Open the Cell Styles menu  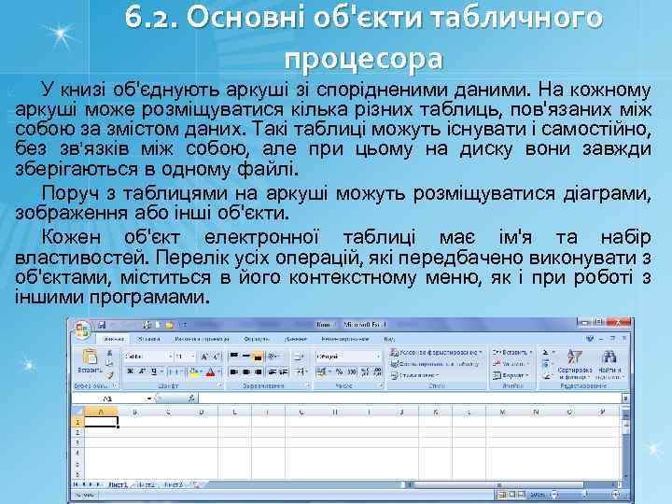(415, 375)
